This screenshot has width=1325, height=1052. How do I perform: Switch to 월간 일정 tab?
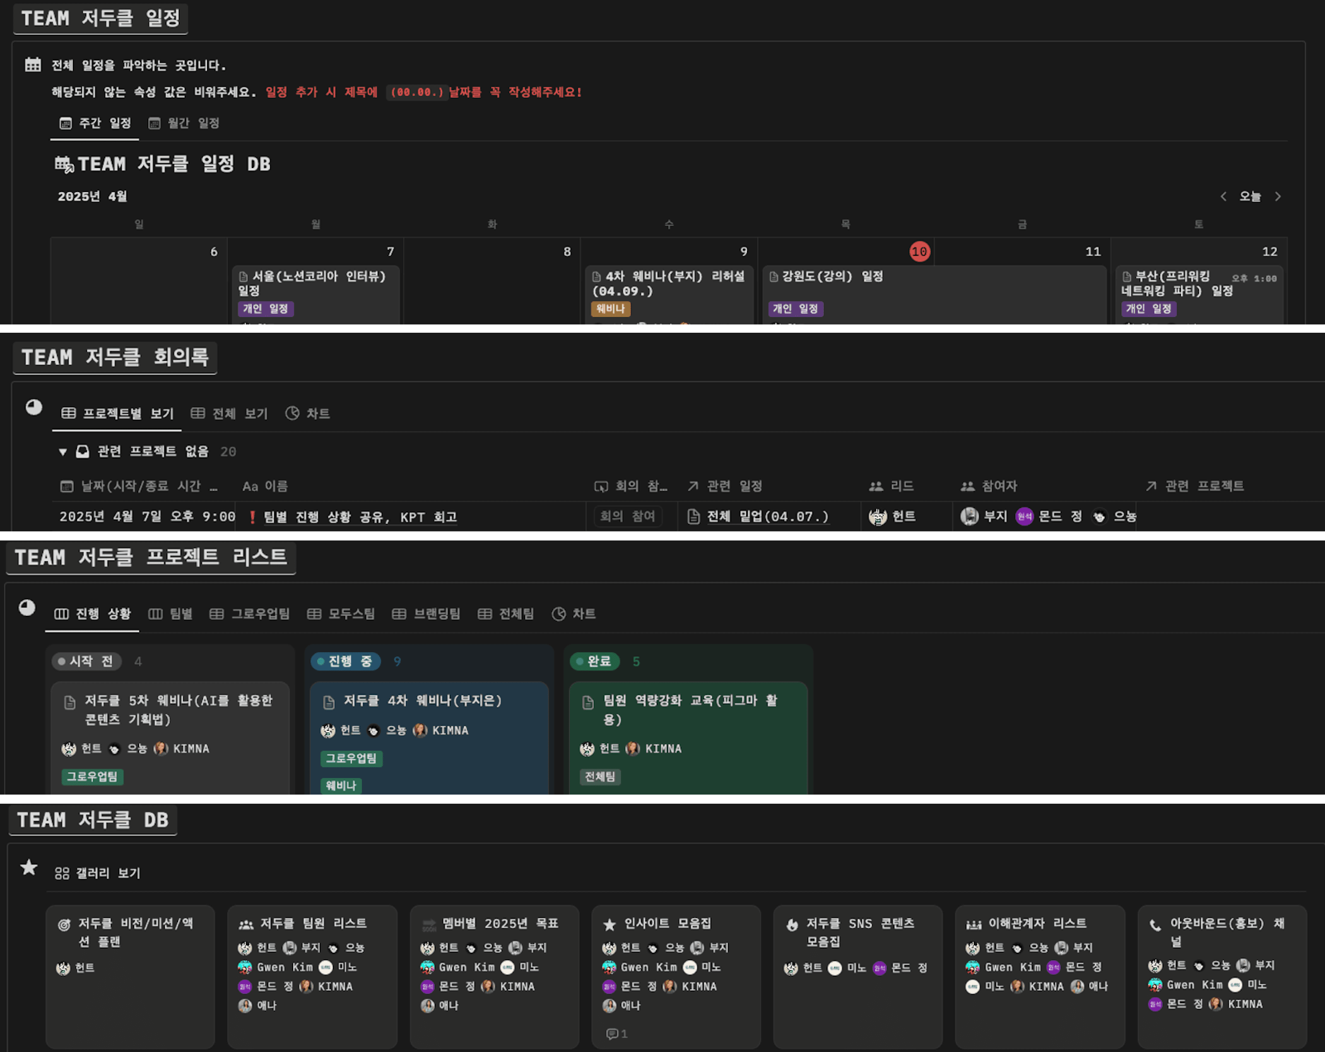pos(184,123)
